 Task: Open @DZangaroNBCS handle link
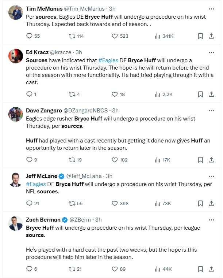click(86, 110)
